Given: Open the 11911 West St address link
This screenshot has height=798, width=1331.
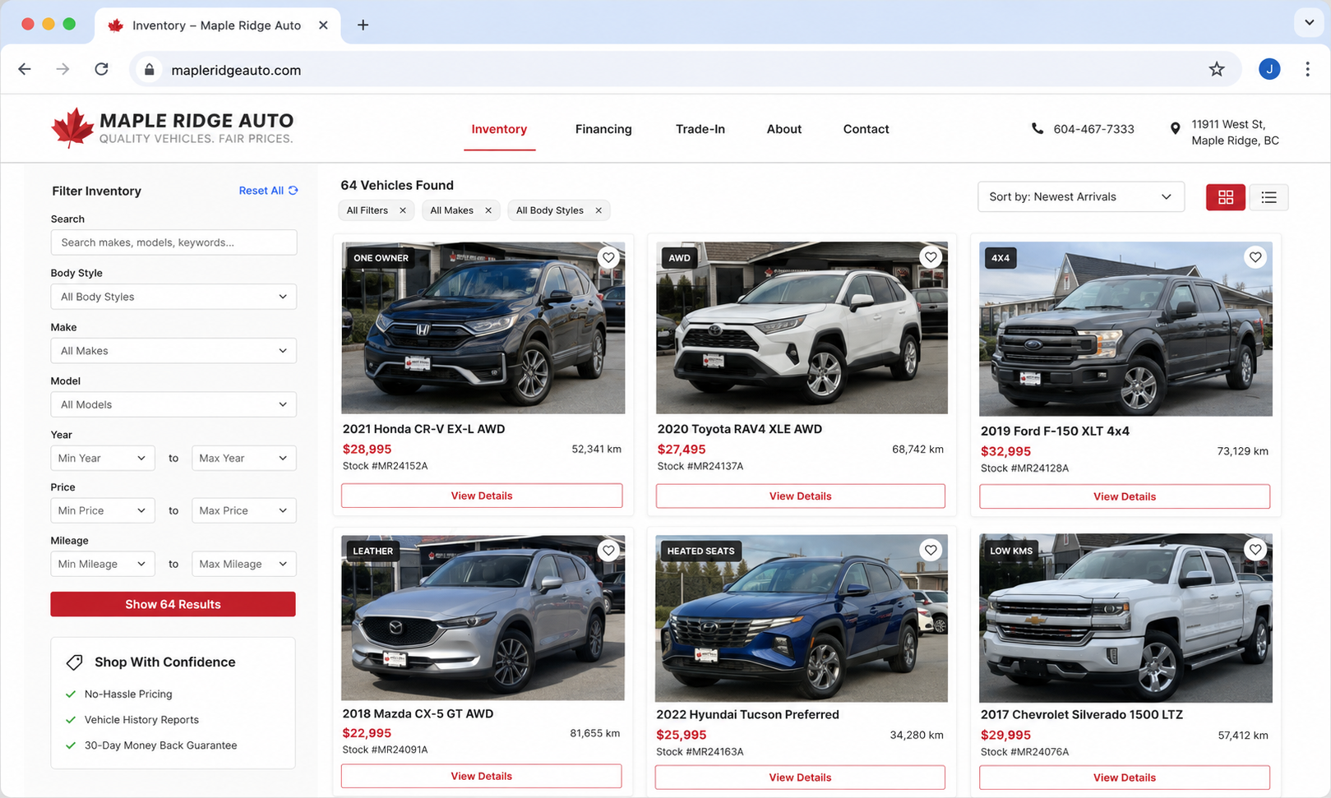Looking at the screenshot, I should pos(1235,132).
